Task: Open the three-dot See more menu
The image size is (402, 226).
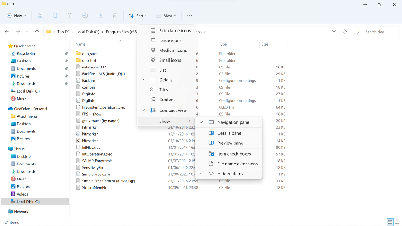Action: tap(189, 16)
